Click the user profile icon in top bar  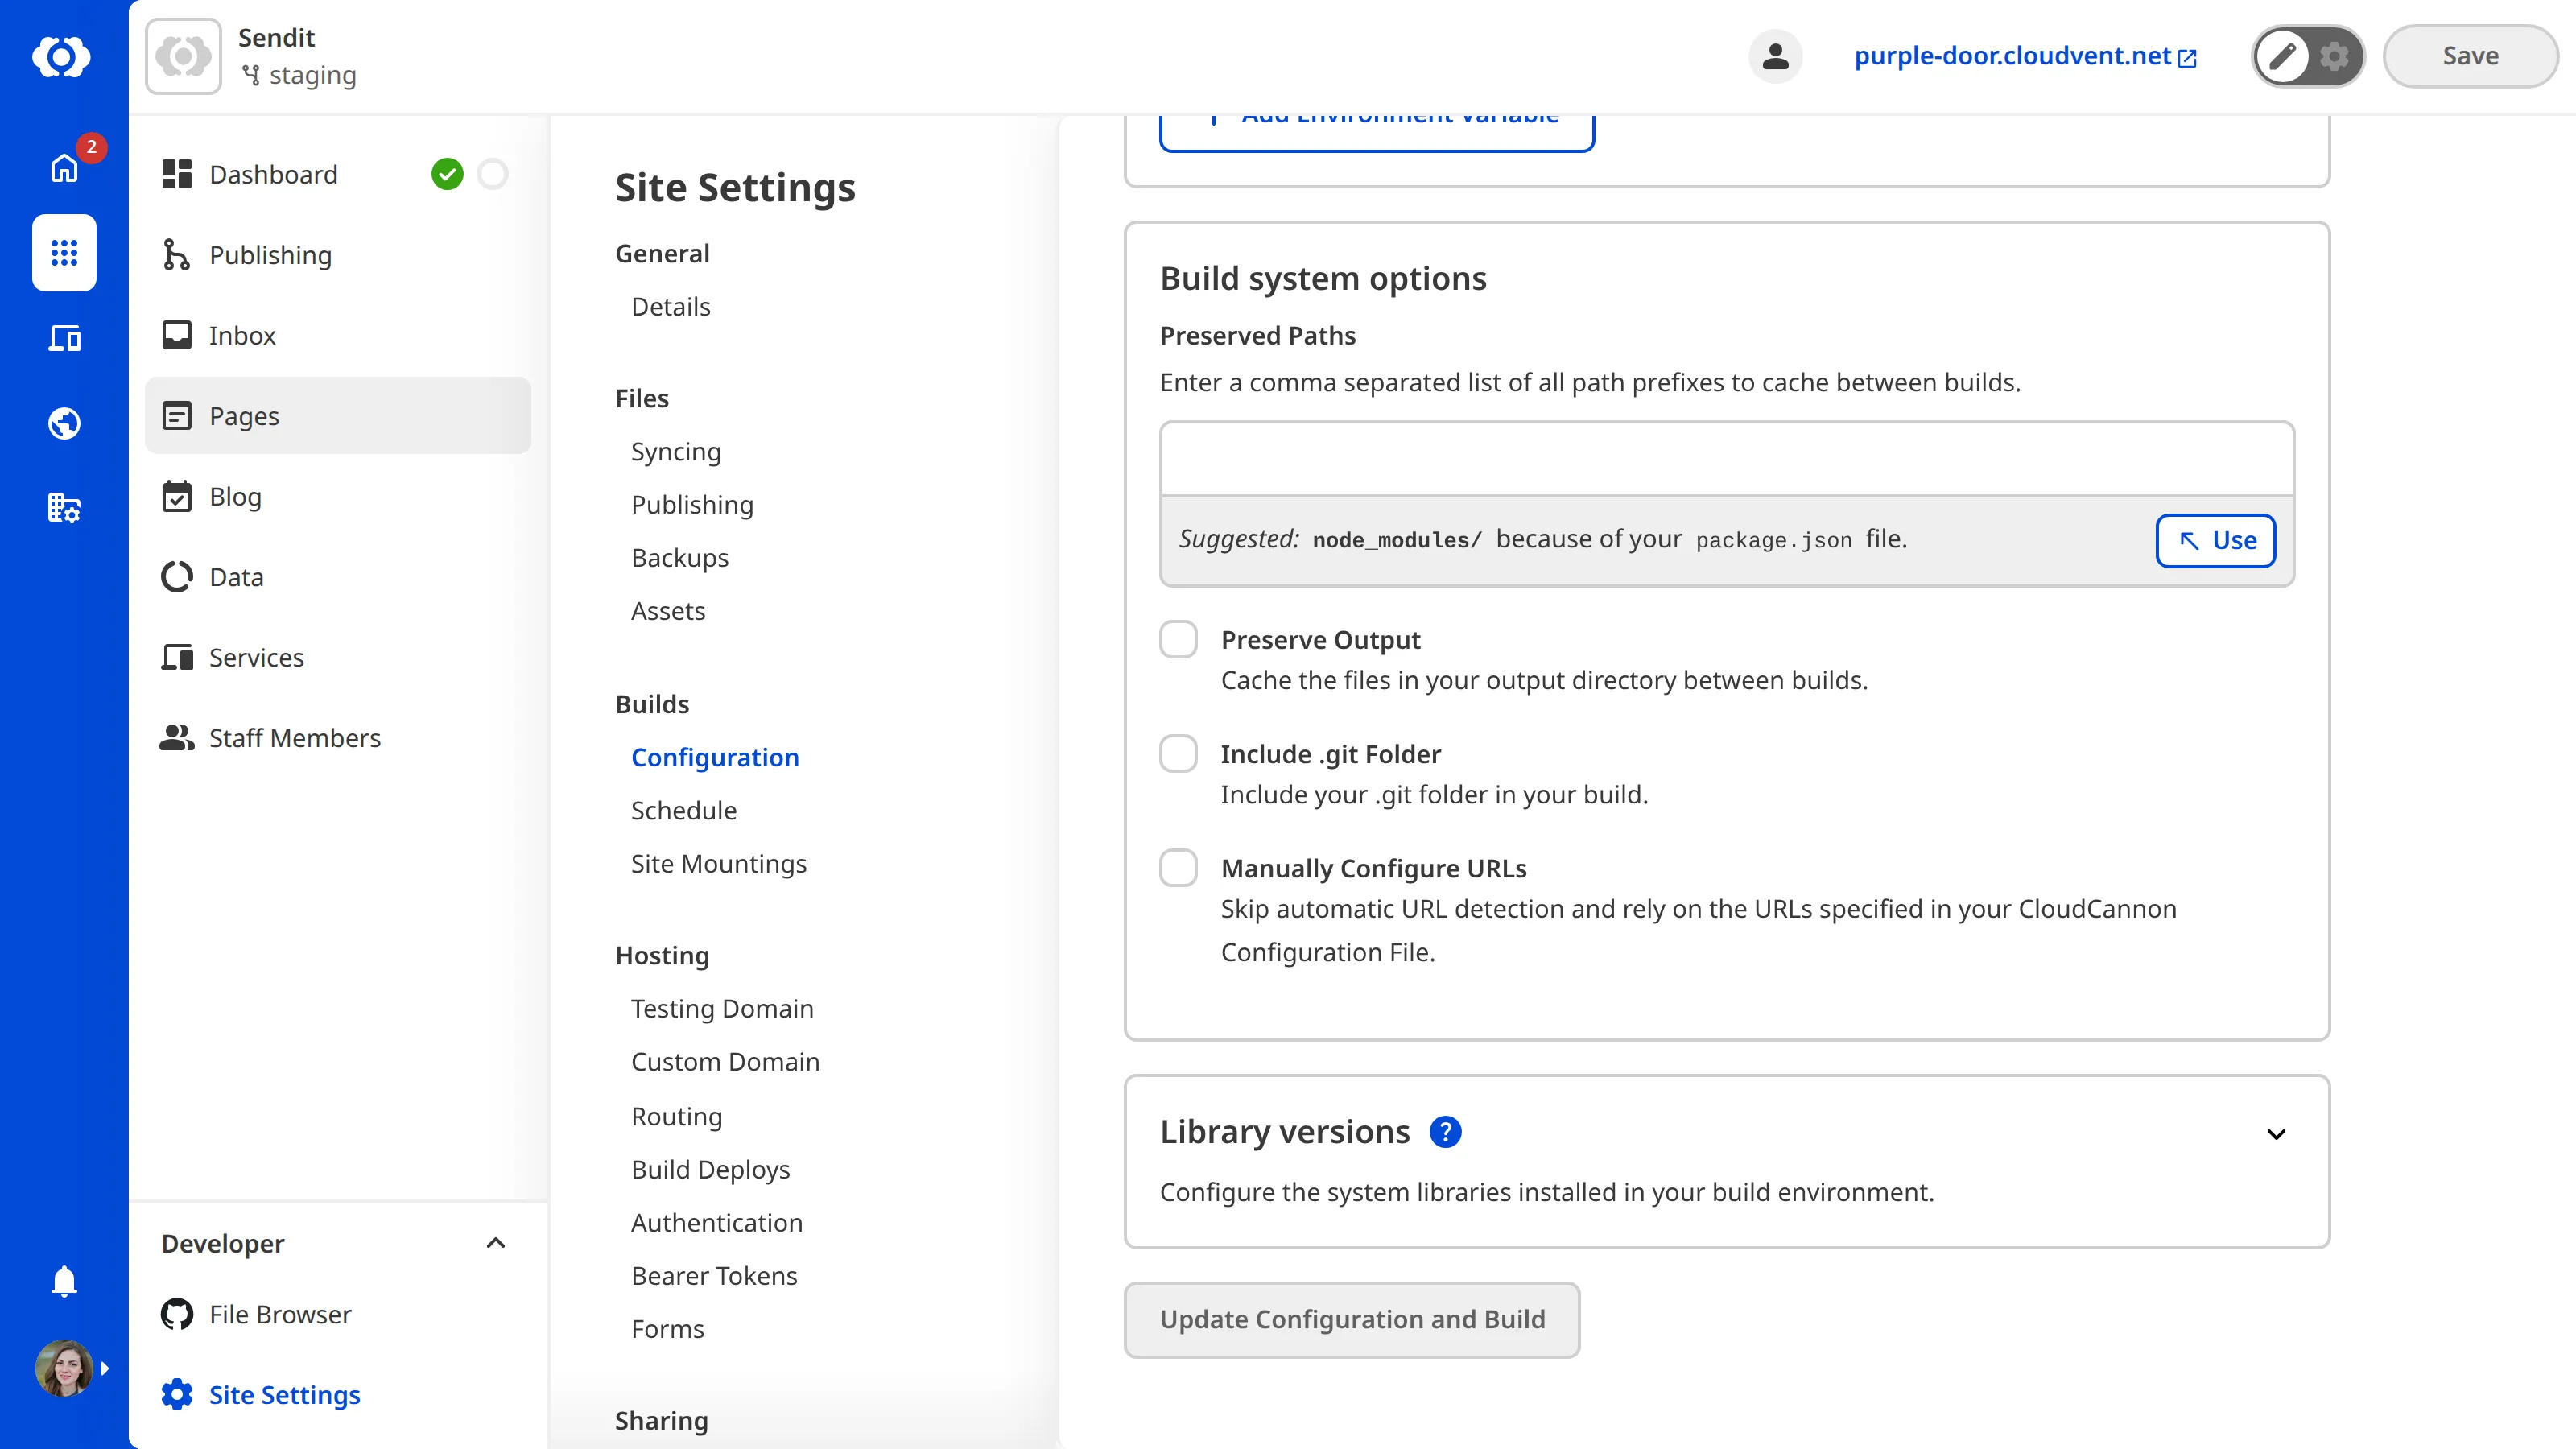point(1775,56)
